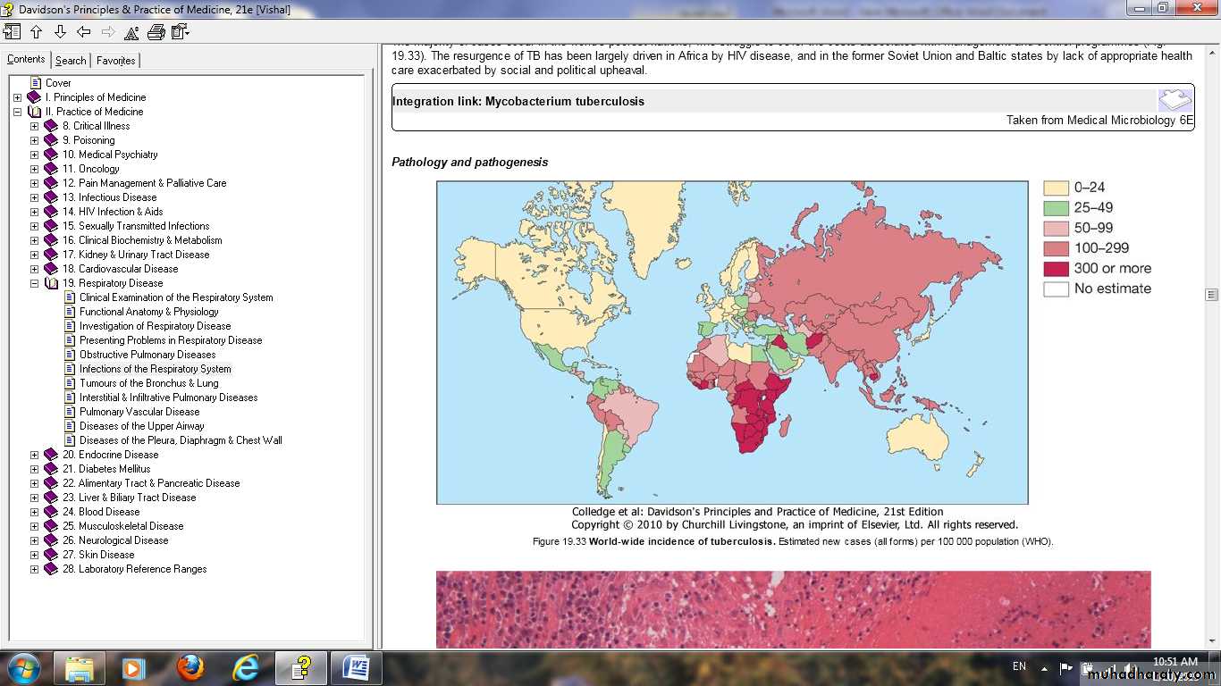Print the topic using the printer icon

pos(156,32)
